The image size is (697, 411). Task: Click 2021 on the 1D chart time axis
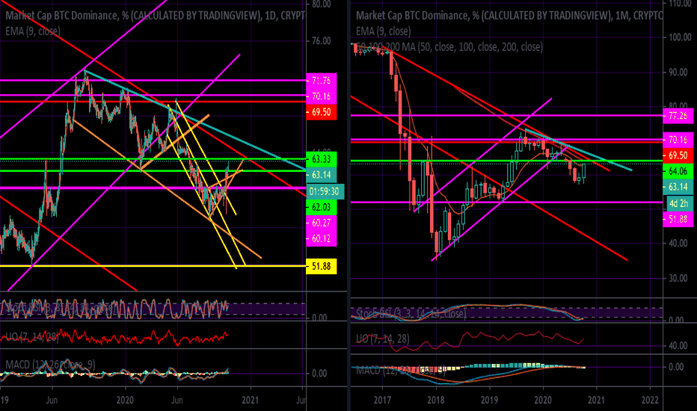coord(251,401)
